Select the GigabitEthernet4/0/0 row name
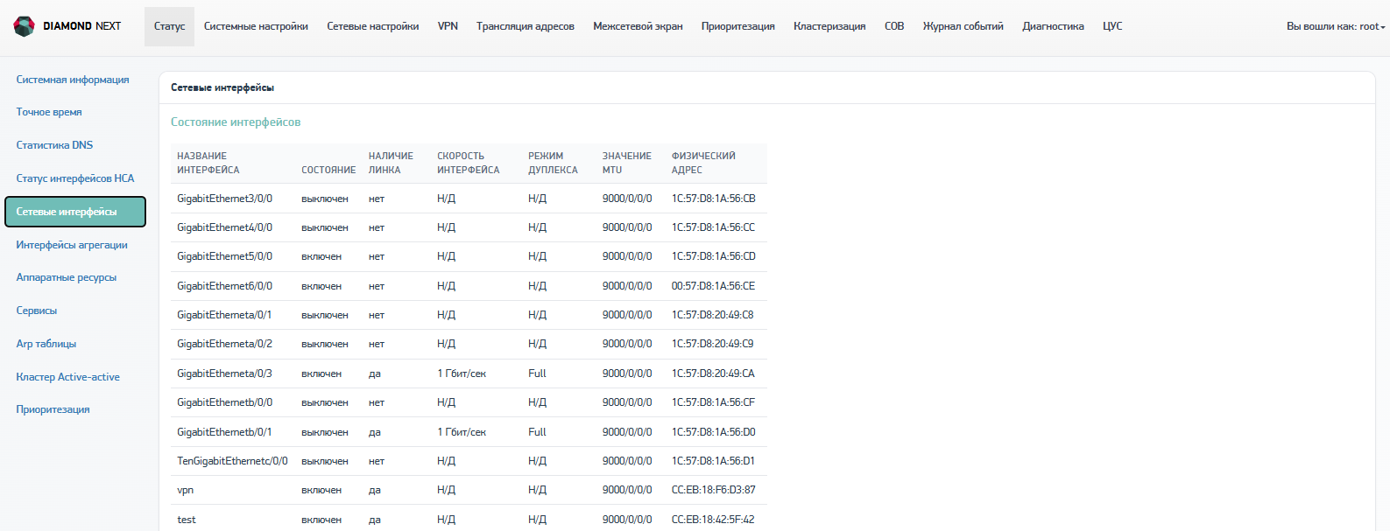This screenshot has width=1390, height=531. coord(224,227)
